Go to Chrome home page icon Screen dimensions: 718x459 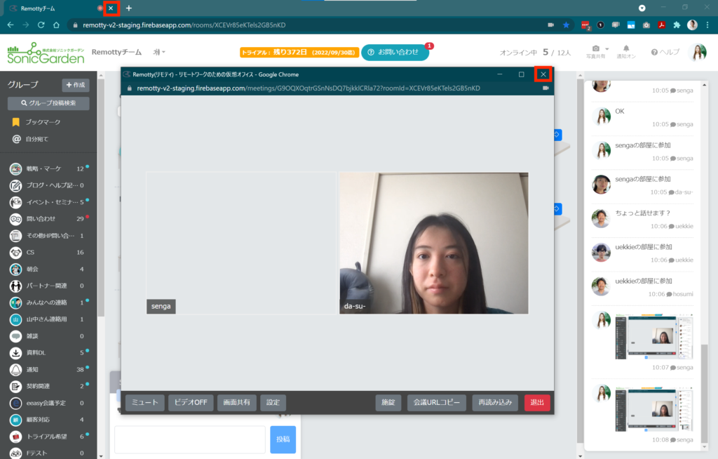56,25
